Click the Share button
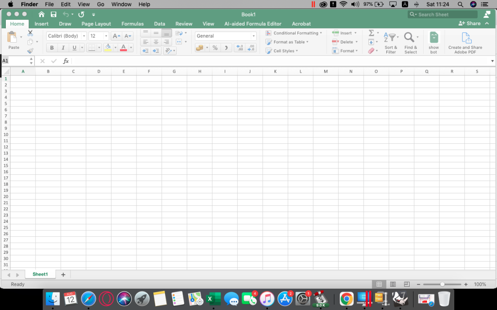Screen dimensions: 497x310 469,23
